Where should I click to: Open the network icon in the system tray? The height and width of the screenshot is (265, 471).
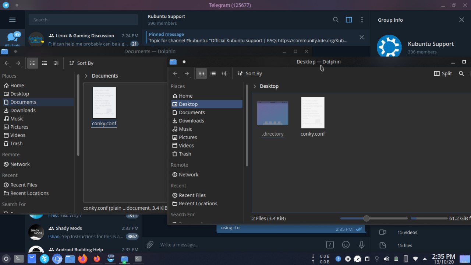(415, 259)
